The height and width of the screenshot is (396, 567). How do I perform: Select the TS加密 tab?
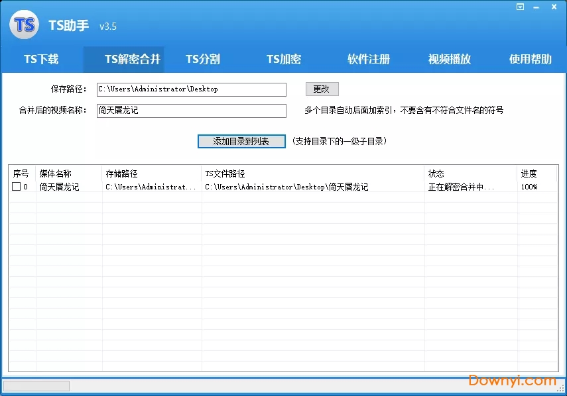283,59
